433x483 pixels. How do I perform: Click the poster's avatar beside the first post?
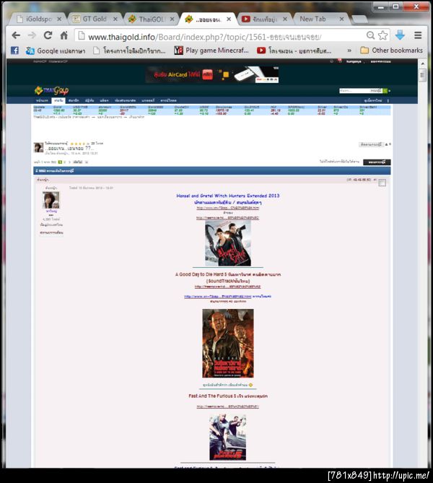pyautogui.click(x=51, y=200)
